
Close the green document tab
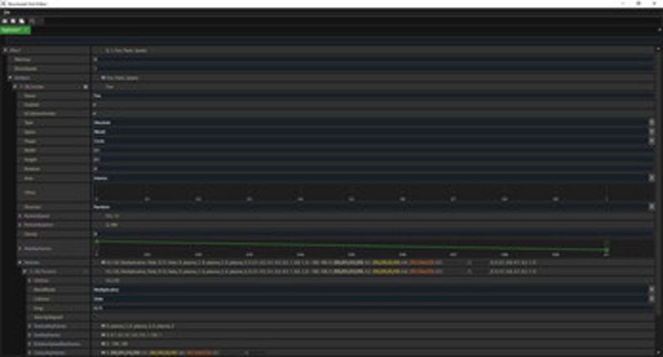pyautogui.click(x=27, y=30)
